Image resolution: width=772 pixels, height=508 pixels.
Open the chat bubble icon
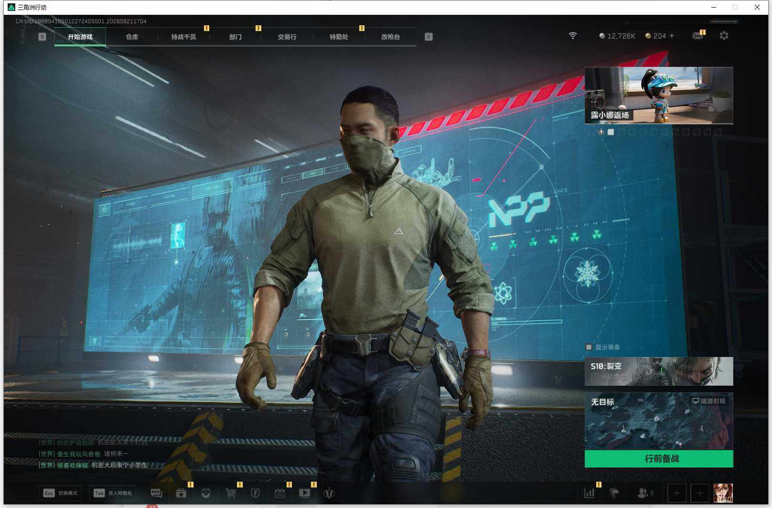click(156, 493)
